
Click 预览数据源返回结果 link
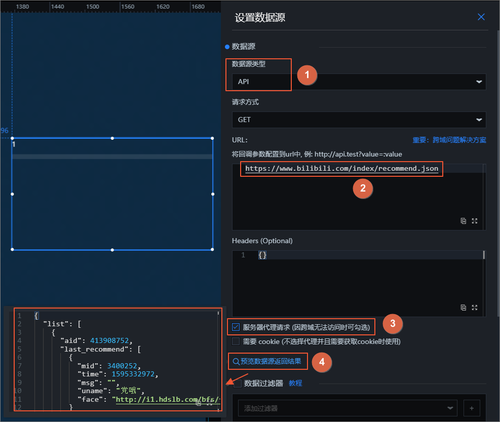click(267, 361)
